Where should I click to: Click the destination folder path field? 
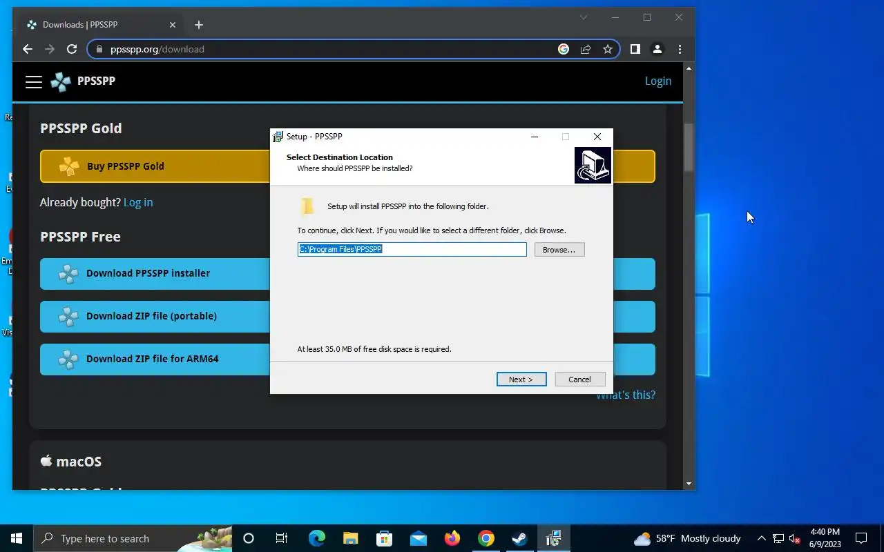click(x=412, y=249)
